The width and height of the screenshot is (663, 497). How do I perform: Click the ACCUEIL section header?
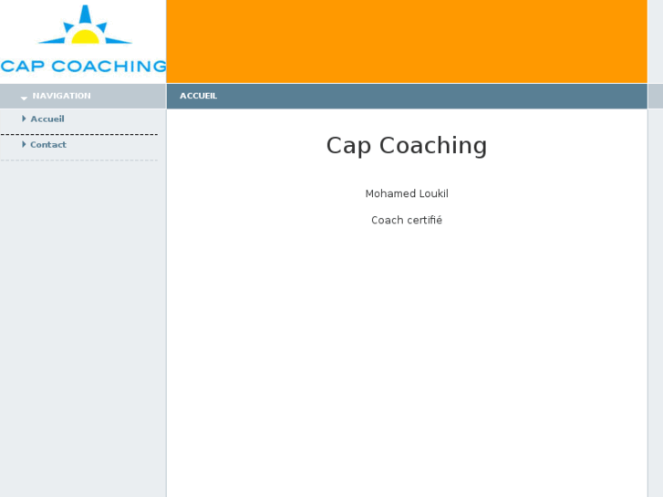[x=198, y=96]
